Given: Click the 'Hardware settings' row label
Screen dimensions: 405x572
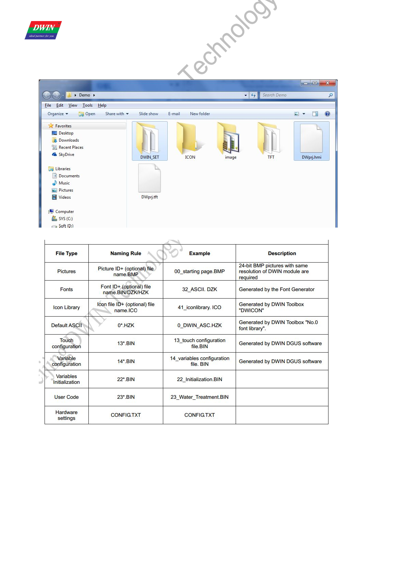Looking at the screenshot, I should coord(67,415).
